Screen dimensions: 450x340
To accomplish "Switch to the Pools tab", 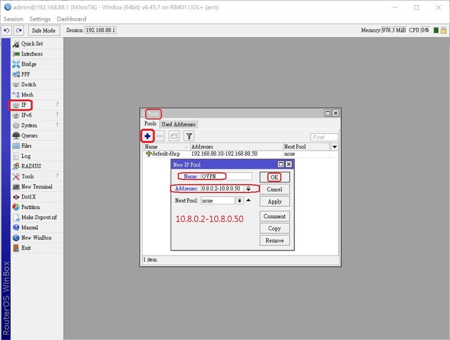I will point(151,124).
